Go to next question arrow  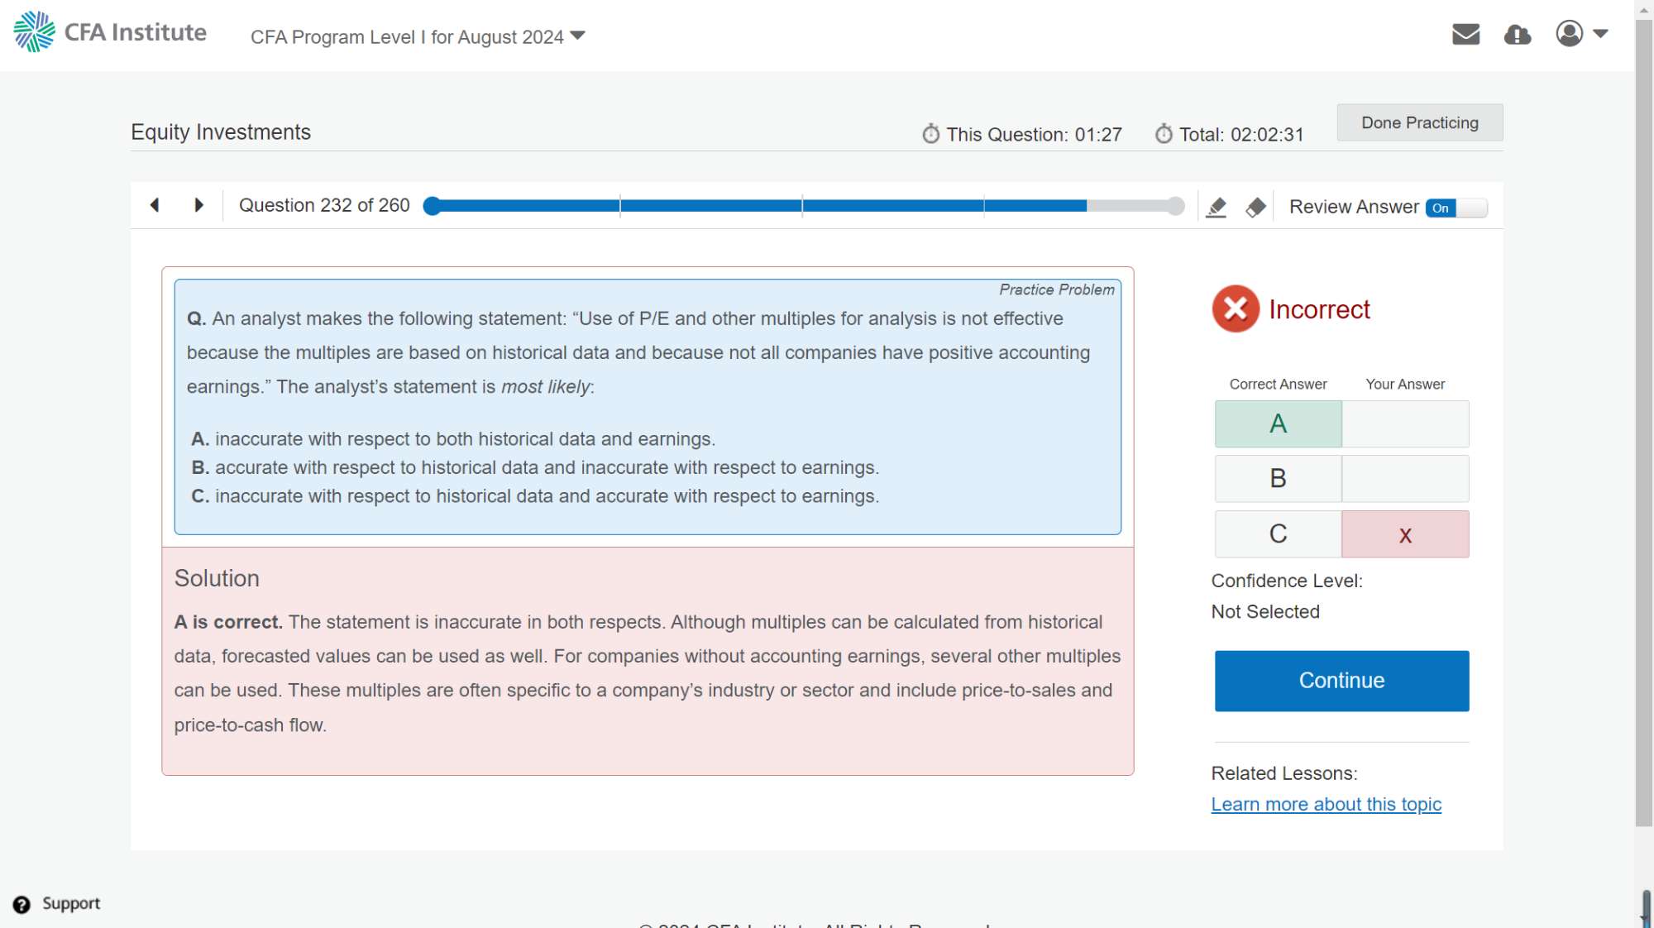pos(198,205)
